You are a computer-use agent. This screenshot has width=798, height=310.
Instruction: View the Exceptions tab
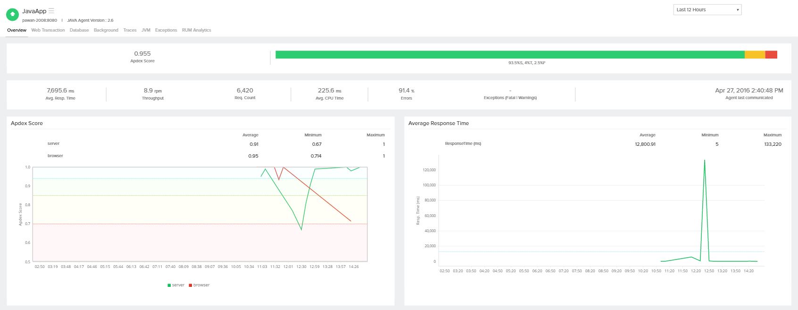[x=166, y=30]
